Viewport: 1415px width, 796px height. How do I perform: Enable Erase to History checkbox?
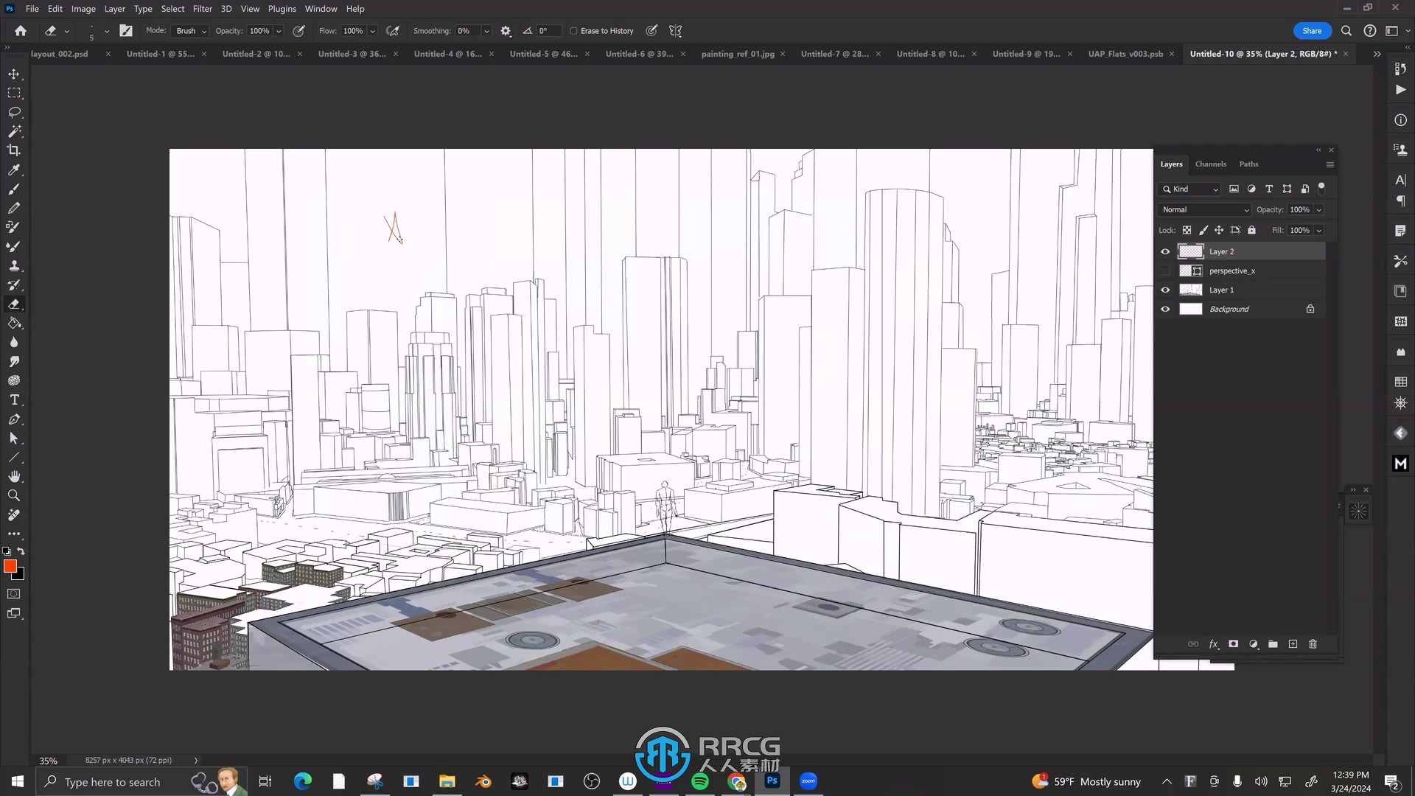(573, 31)
